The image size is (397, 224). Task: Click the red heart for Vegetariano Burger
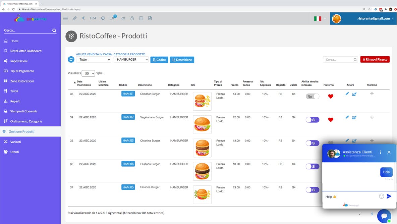point(331,120)
